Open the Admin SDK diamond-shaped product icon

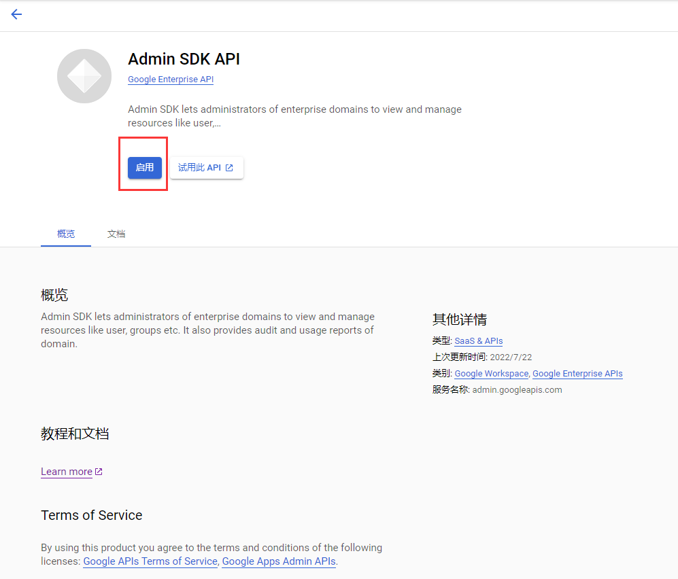point(84,75)
